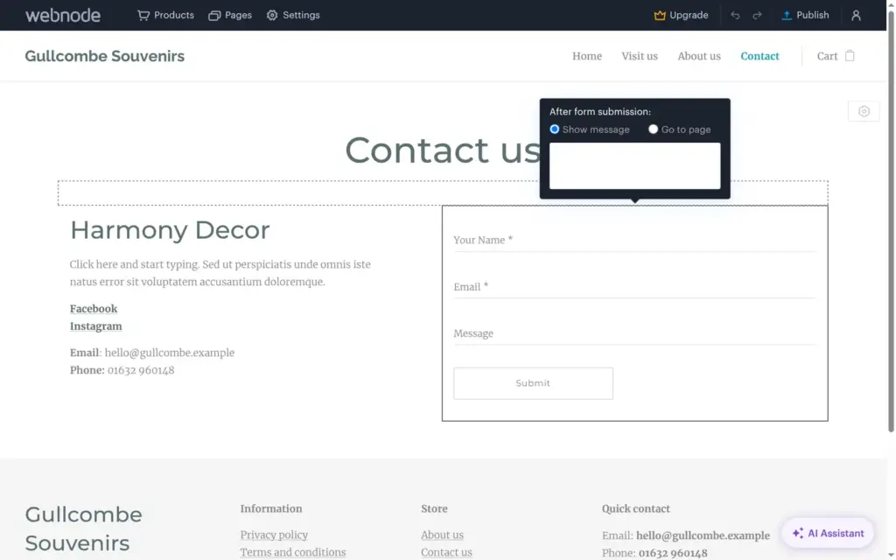Click the redo arrow icon

757,16
